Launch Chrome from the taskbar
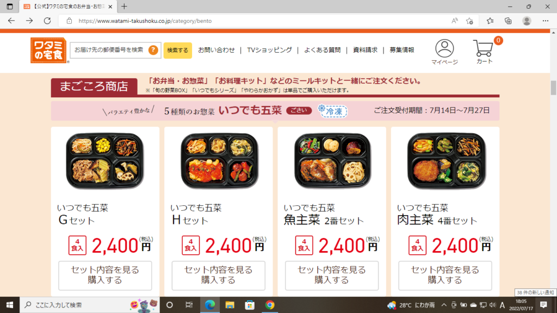 [x=270, y=305]
